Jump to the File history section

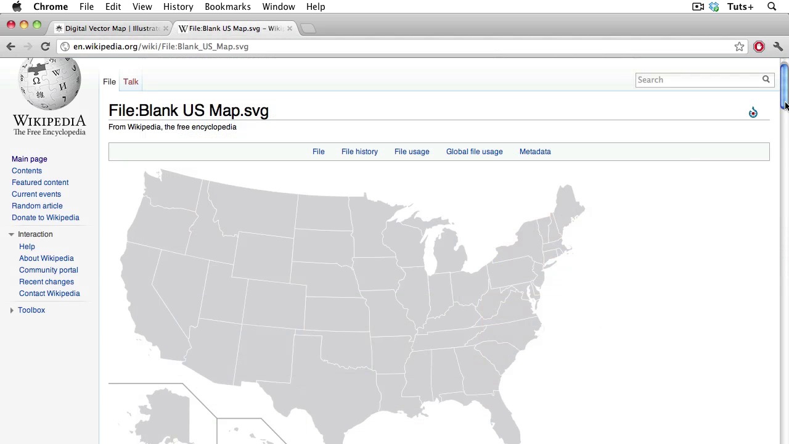coord(359,152)
